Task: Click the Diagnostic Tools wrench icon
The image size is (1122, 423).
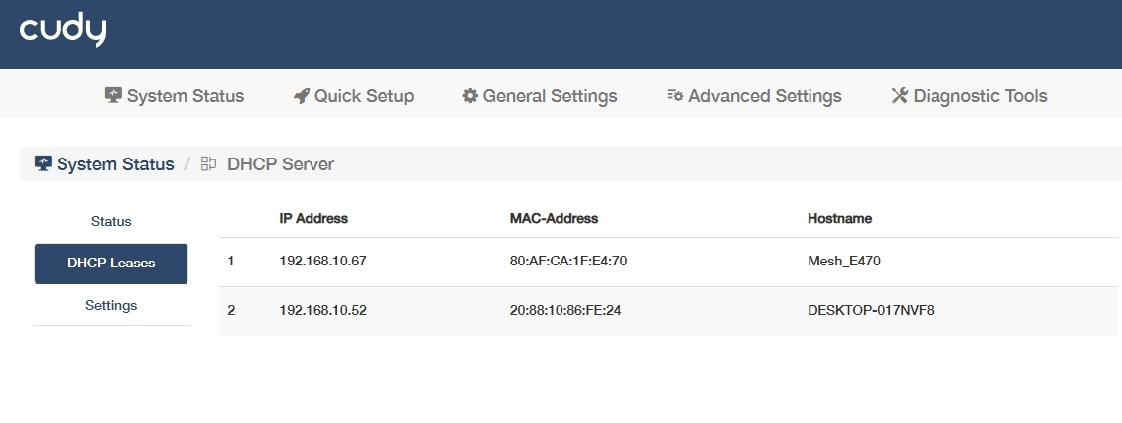Action: point(900,96)
